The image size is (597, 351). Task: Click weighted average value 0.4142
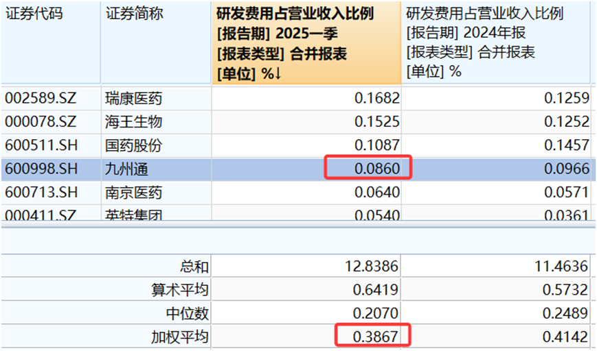pyautogui.click(x=565, y=337)
